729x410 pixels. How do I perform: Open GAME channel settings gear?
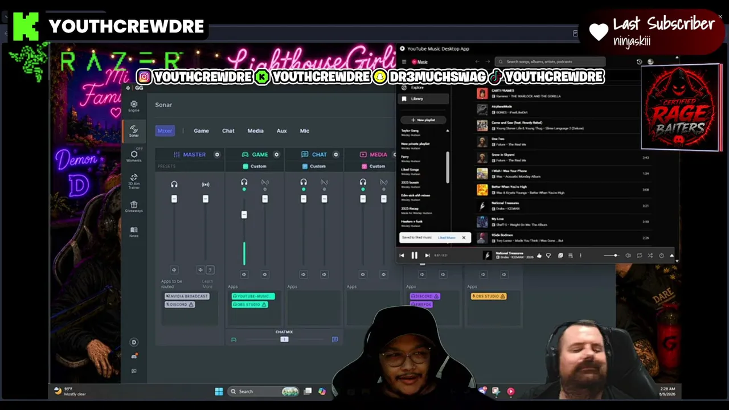pyautogui.click(x=276, y=154)
